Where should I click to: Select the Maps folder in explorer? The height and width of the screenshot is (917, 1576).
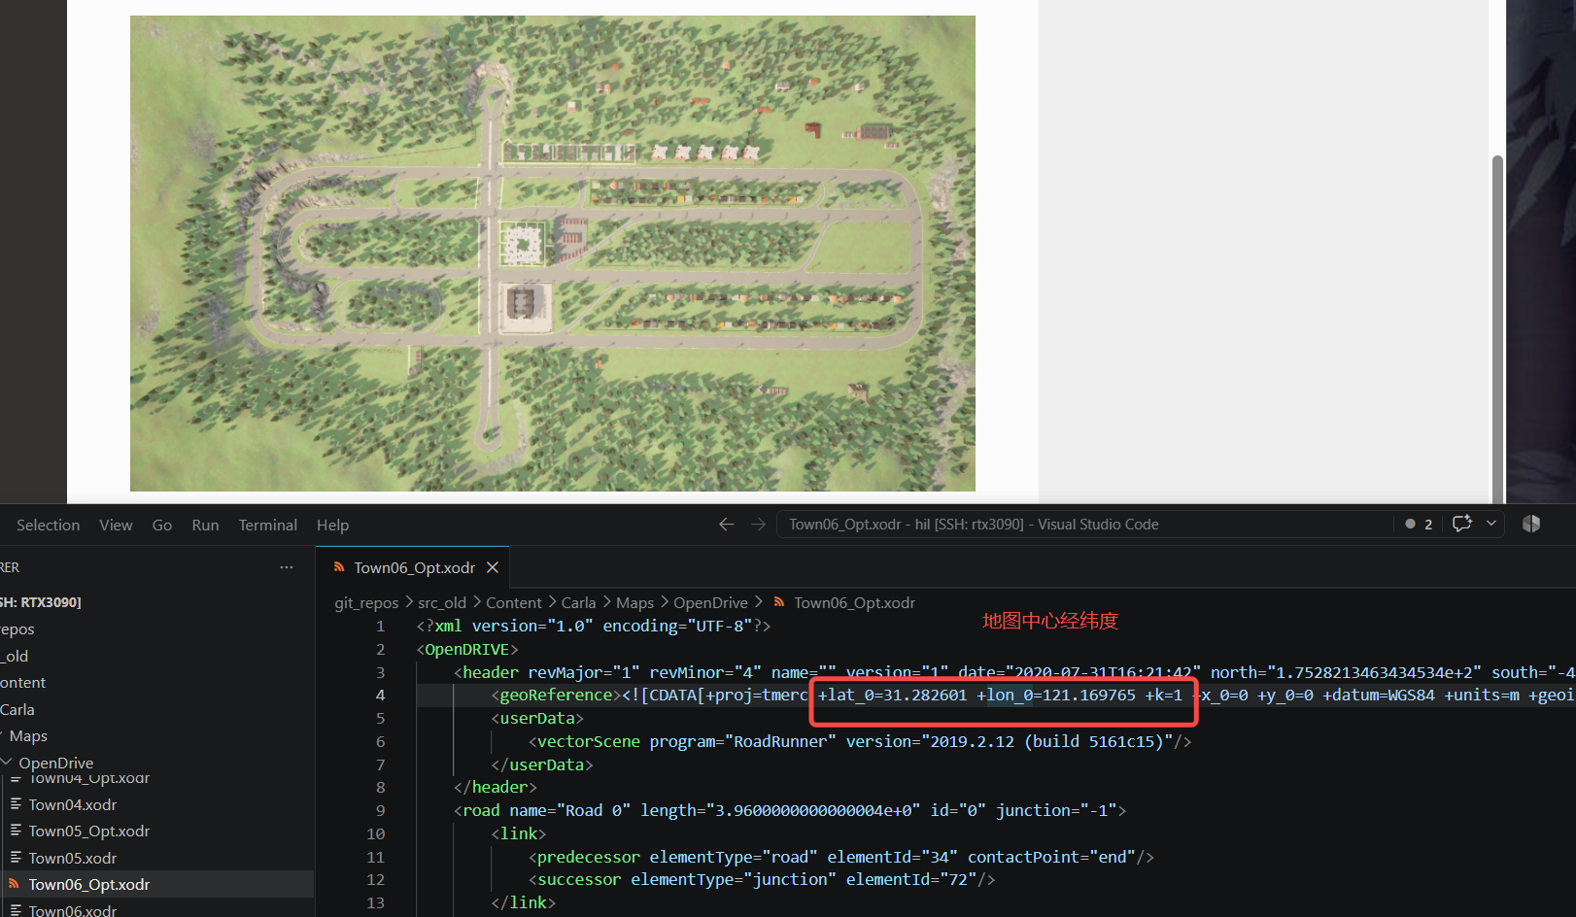[28, 736]
